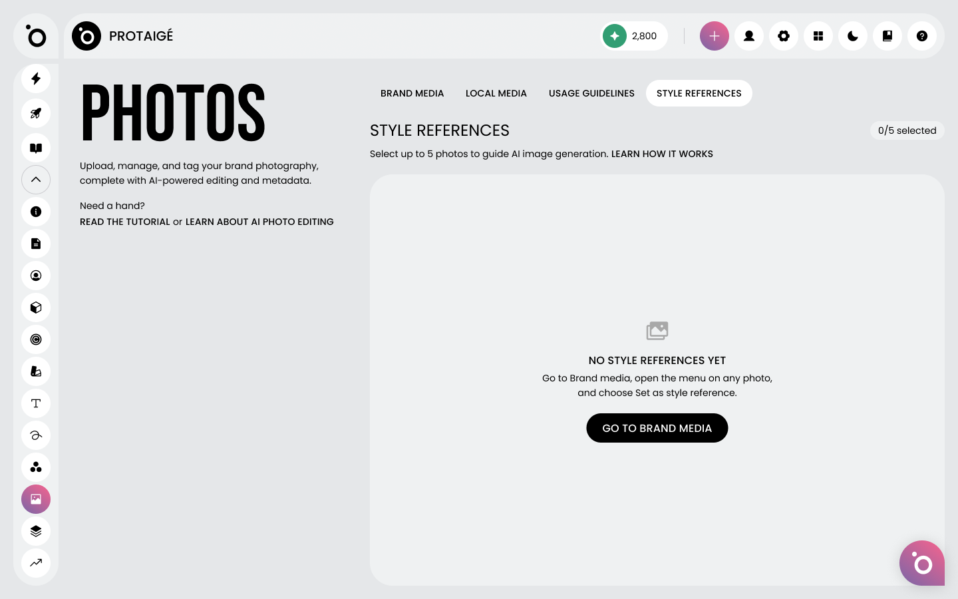Click the Protaigé brand logo in header
This screenshot has width=958, height=599.
tap(86, 36)
